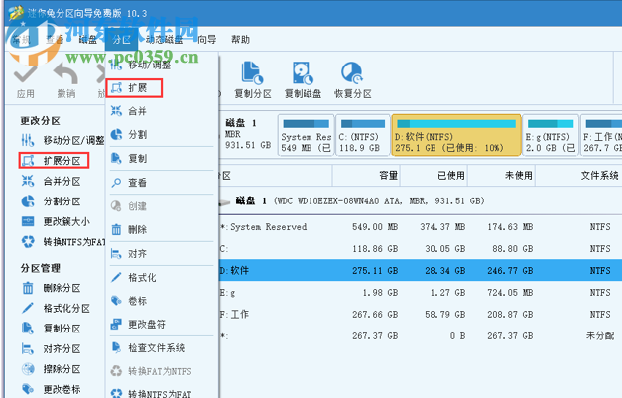Select the E: g (NTFS) block in disk map

click(x=551, y=136)
